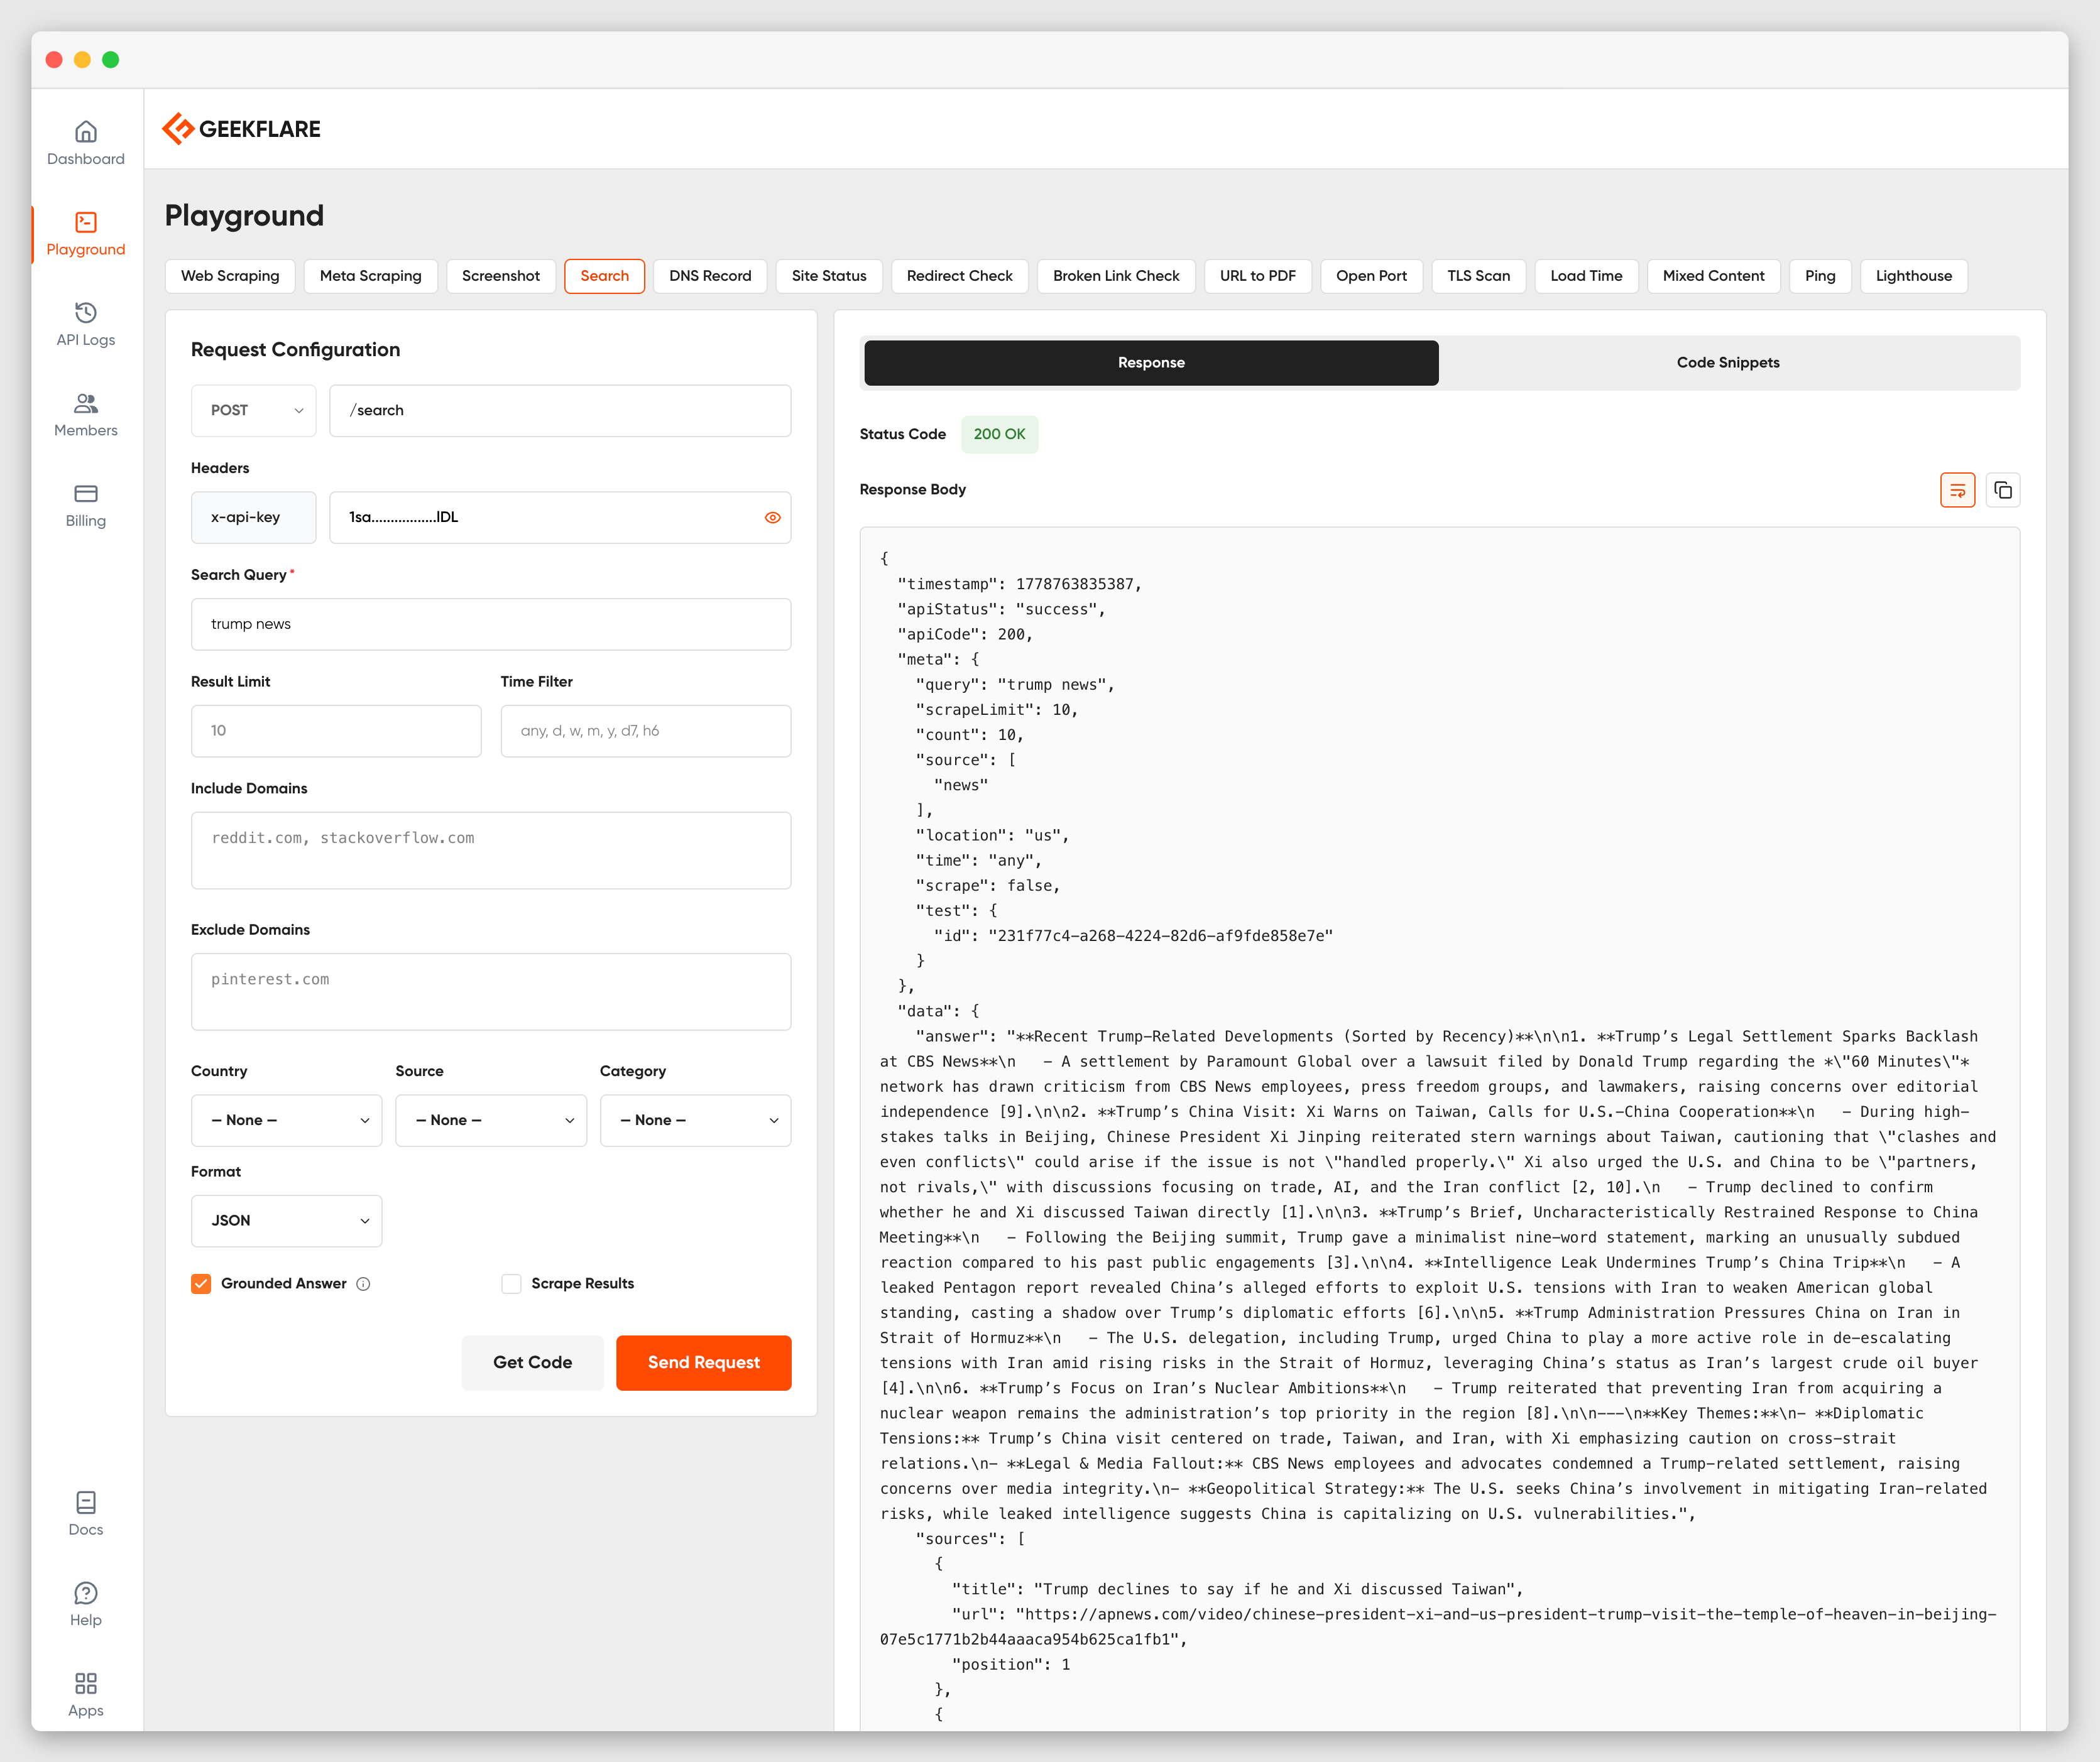Image resolution: width=2100 pixels, height=1762 pixels.
Task: Open the Dashboard home icon
Action: (86, 132)
